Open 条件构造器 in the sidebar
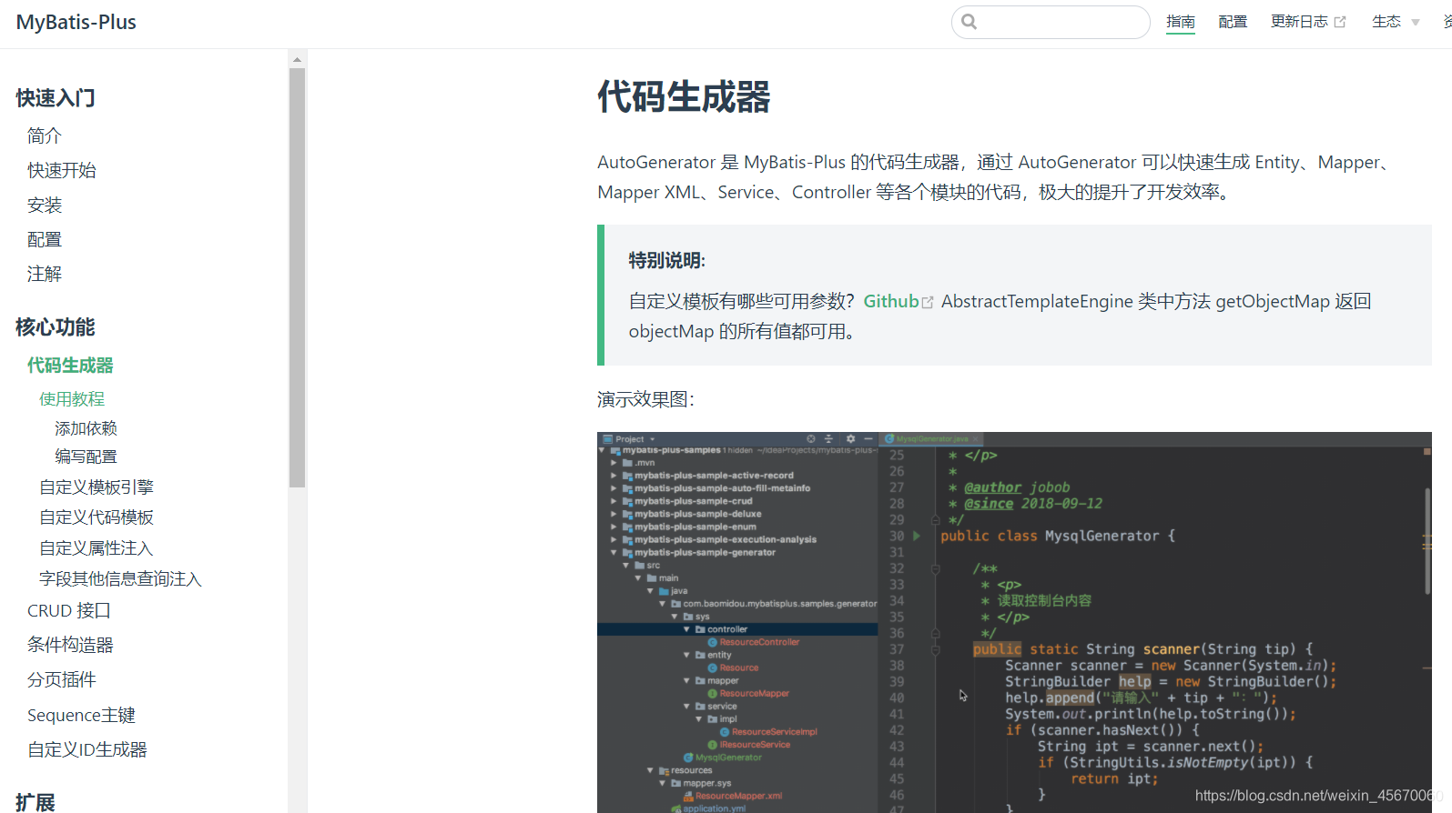 [70, 645]
